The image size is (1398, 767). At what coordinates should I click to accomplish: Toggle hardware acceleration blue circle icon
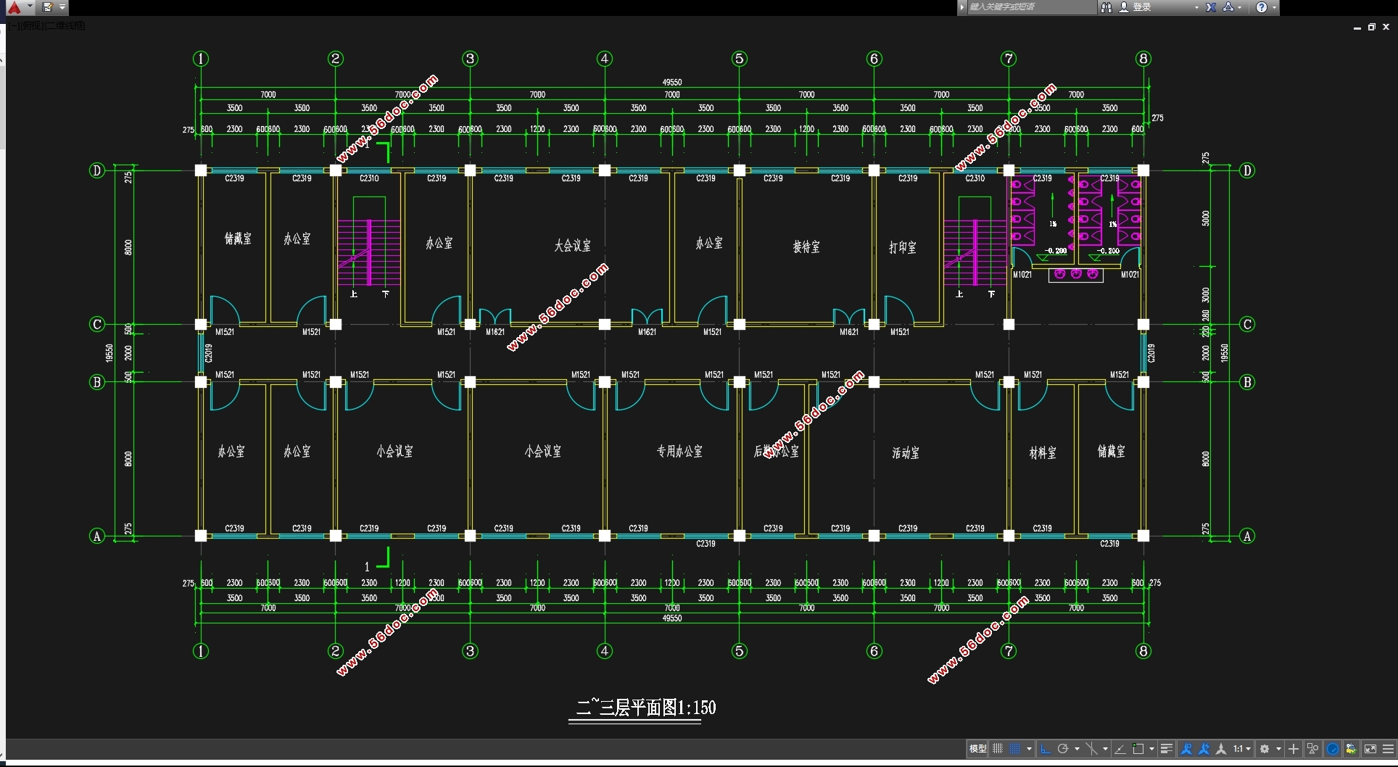(x=1333, y=749)
